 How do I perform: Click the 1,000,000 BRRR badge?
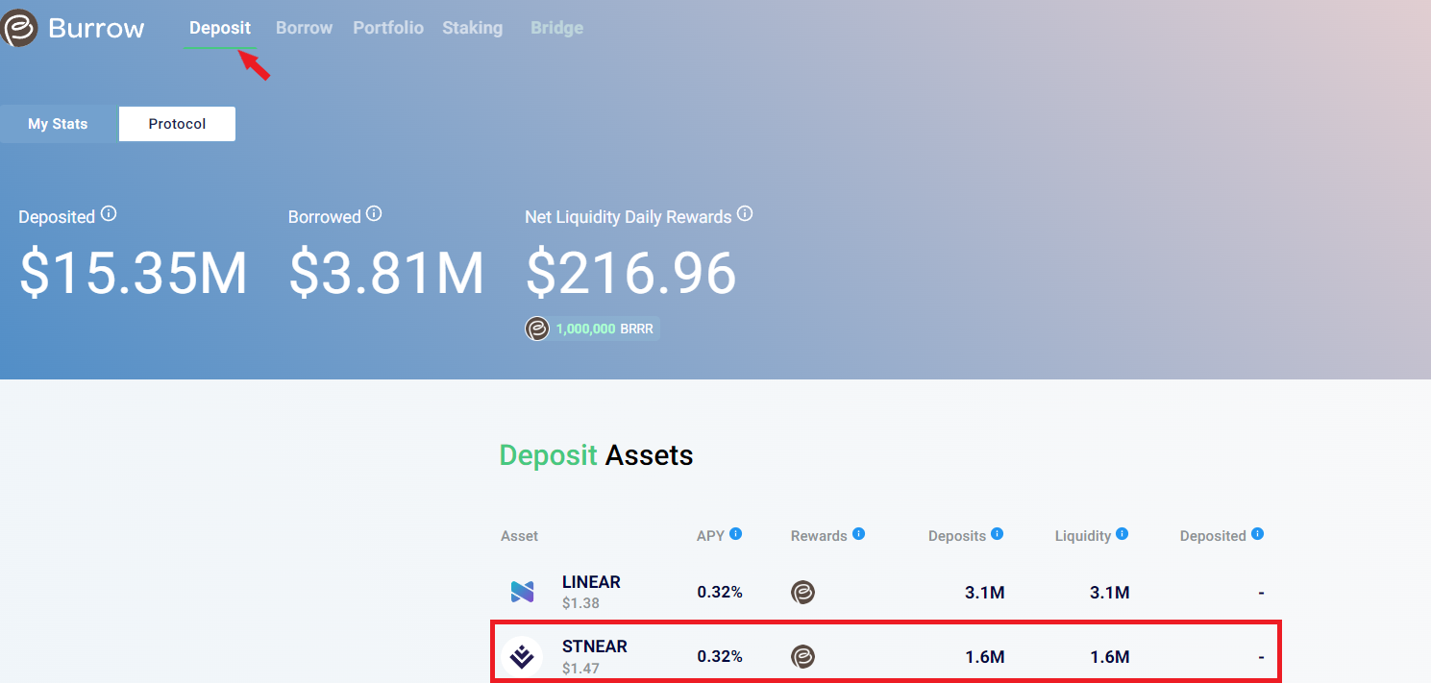[x=592, y=329]
